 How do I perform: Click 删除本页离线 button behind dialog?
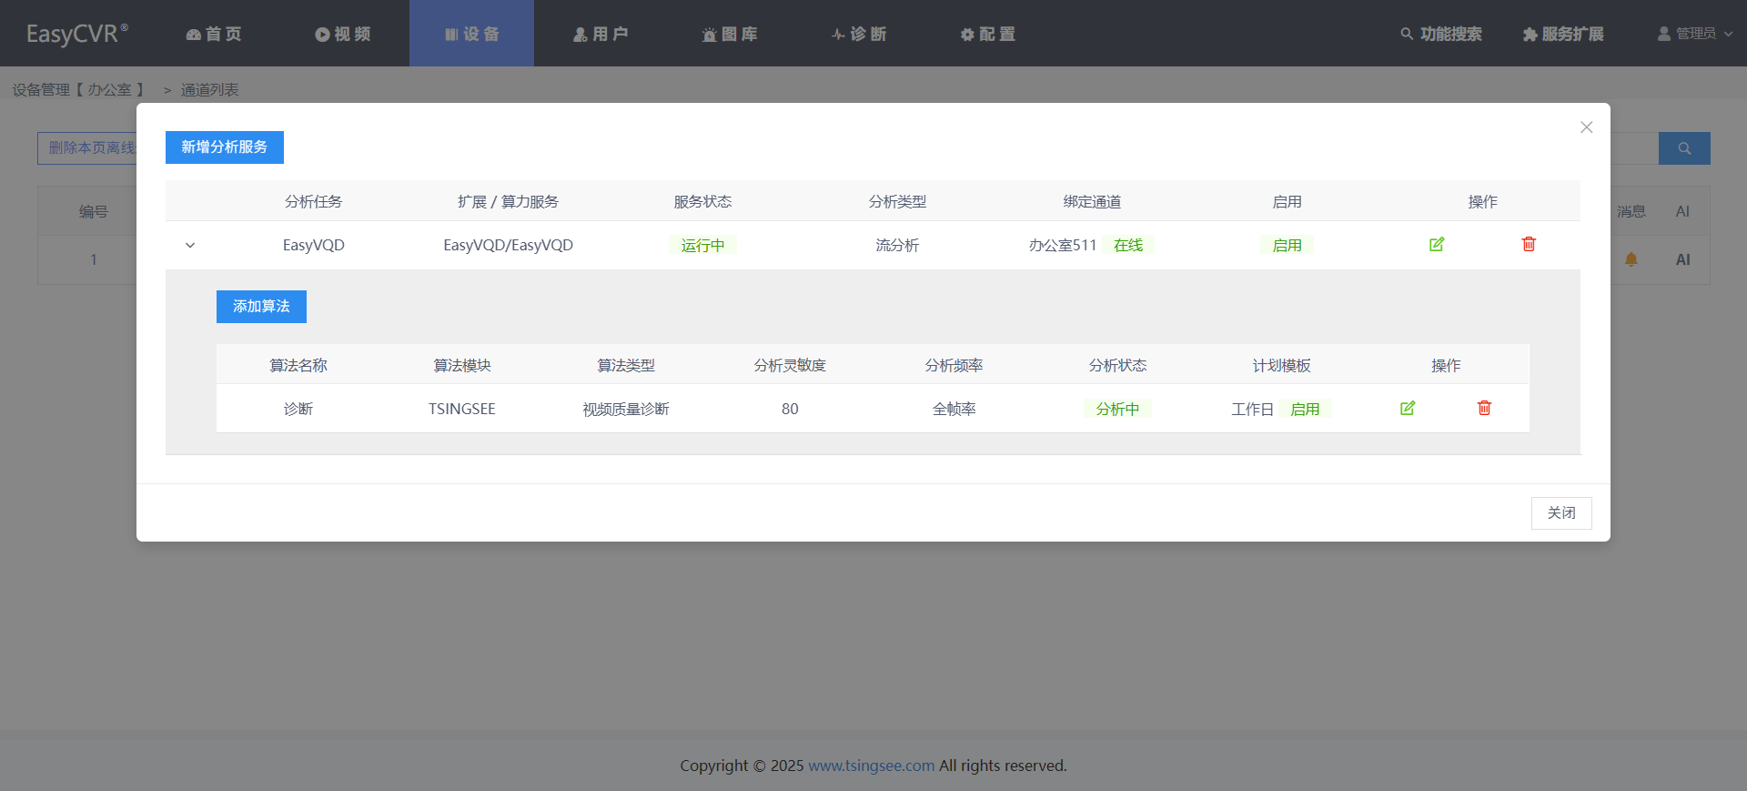click(x=88, y=148)
